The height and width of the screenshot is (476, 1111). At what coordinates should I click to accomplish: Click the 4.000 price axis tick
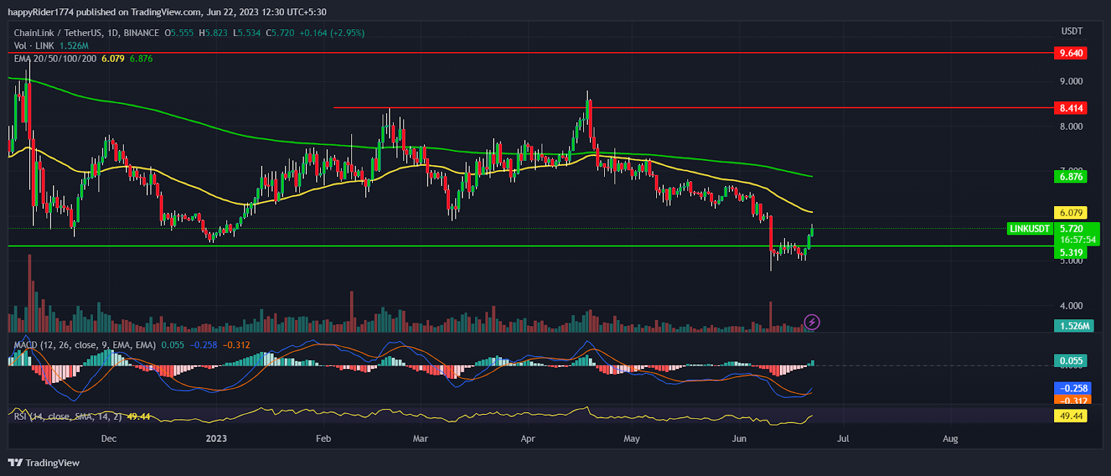tap(1071, 305)
